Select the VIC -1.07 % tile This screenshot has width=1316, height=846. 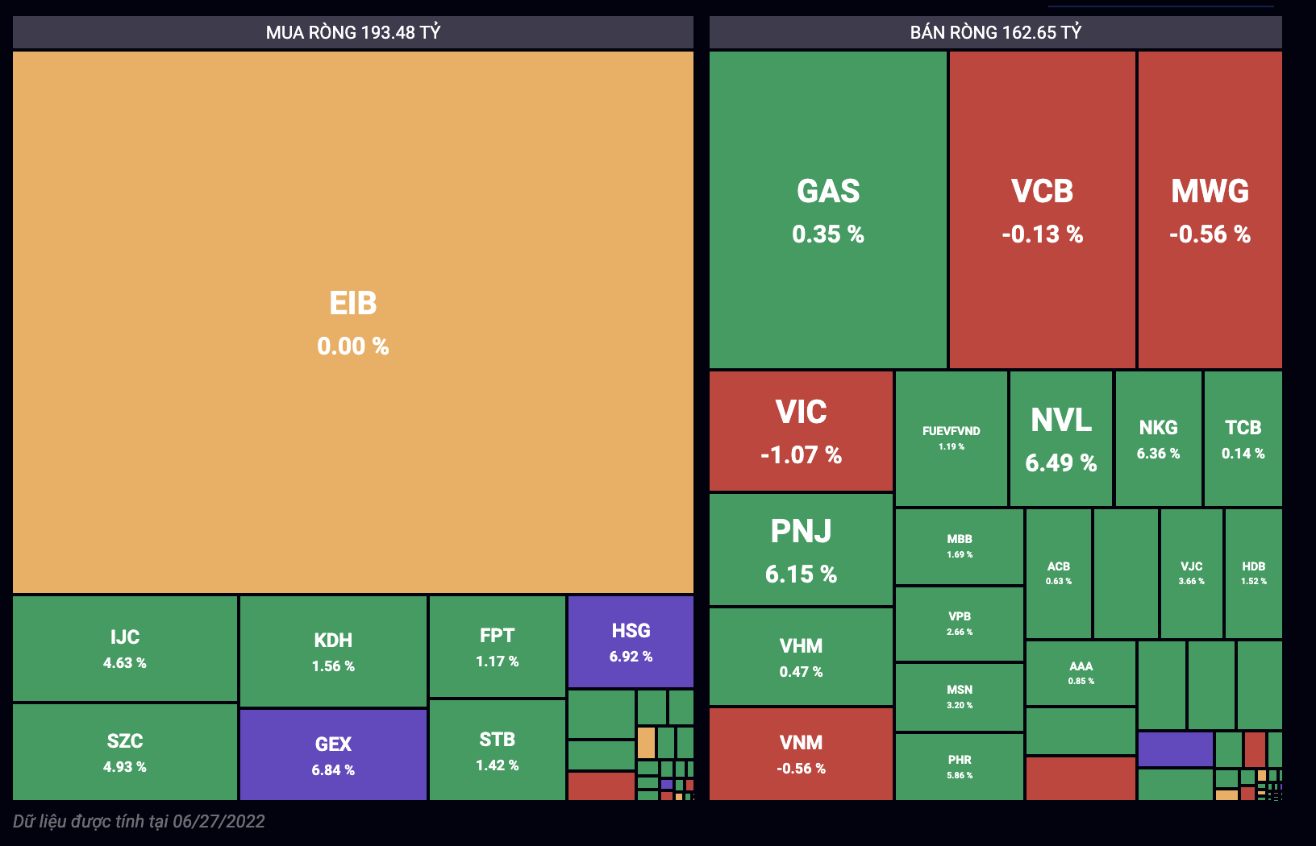[801, 431]
